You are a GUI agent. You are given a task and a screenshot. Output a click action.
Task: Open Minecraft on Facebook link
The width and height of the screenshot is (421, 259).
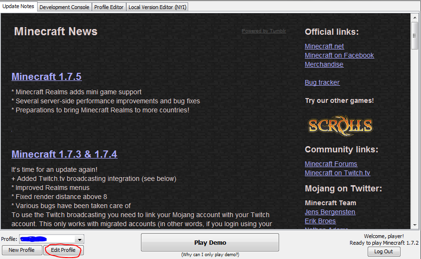(x=340, y=56)
